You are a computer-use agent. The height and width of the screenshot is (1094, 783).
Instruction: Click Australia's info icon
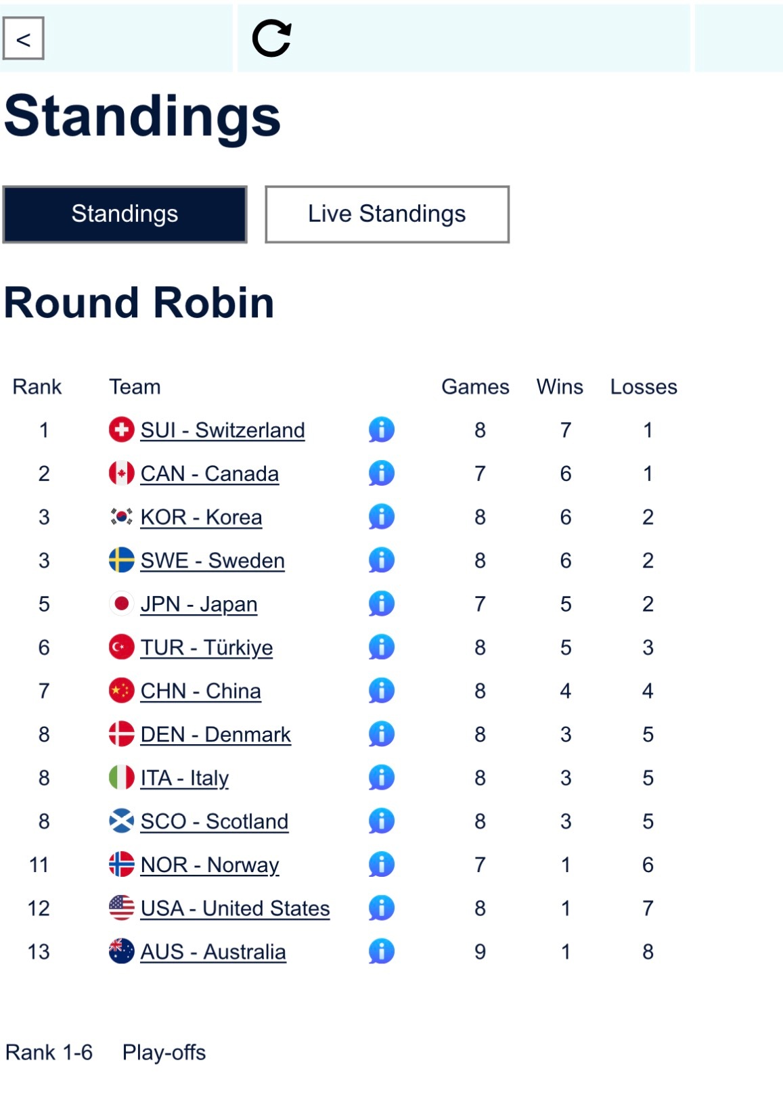(381, 951)
